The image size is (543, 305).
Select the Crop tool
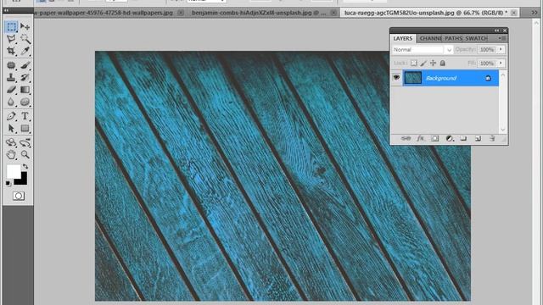(11, 51)
